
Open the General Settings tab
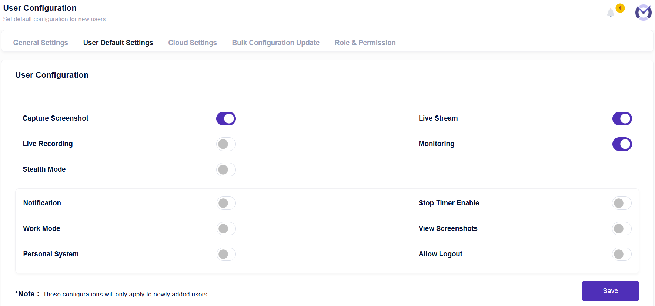pos(41,43)
